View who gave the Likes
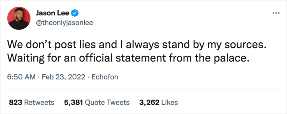This screenshot has width=287, height=114. [x=170, y=103]
